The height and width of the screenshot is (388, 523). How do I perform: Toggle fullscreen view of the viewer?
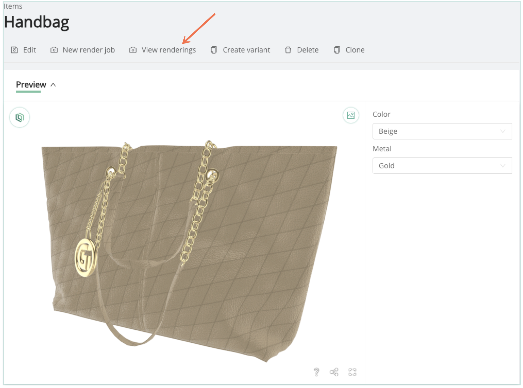tap(352, 372)
